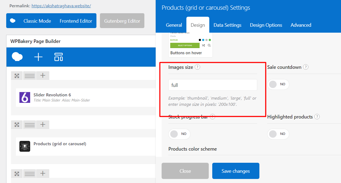This screenshot has height=183, width=341.
Task: Open the akshatraghava.website permalink
Action: [61, 6]
